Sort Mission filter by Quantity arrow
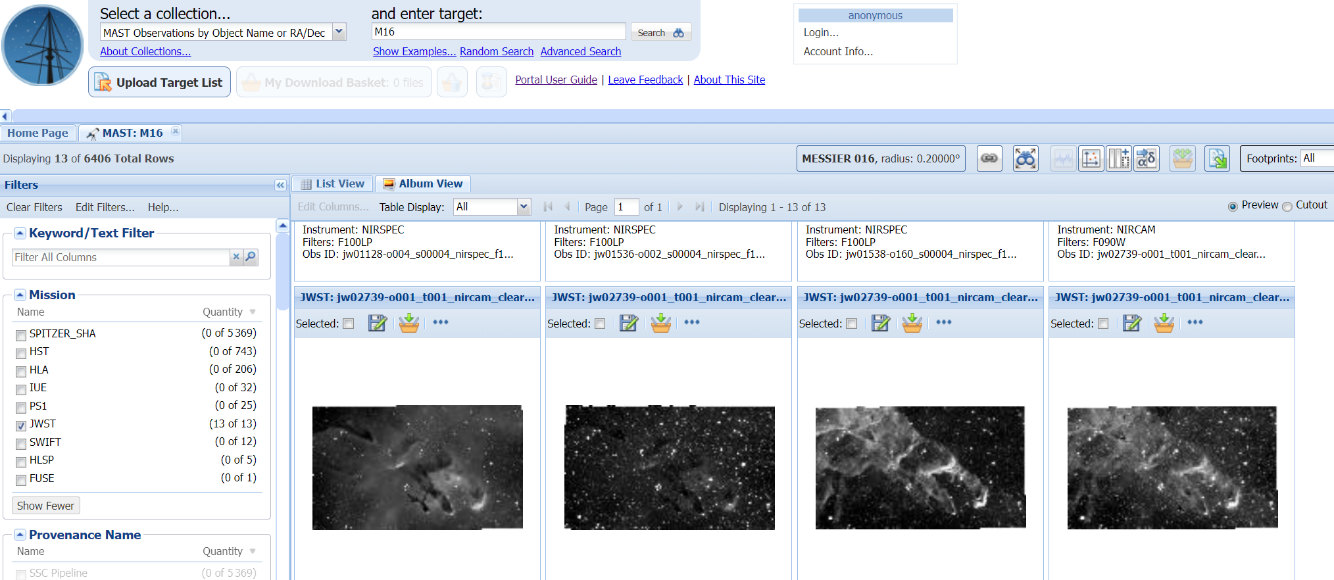This screenshot has width=1334, height=580. click(253, 312)
